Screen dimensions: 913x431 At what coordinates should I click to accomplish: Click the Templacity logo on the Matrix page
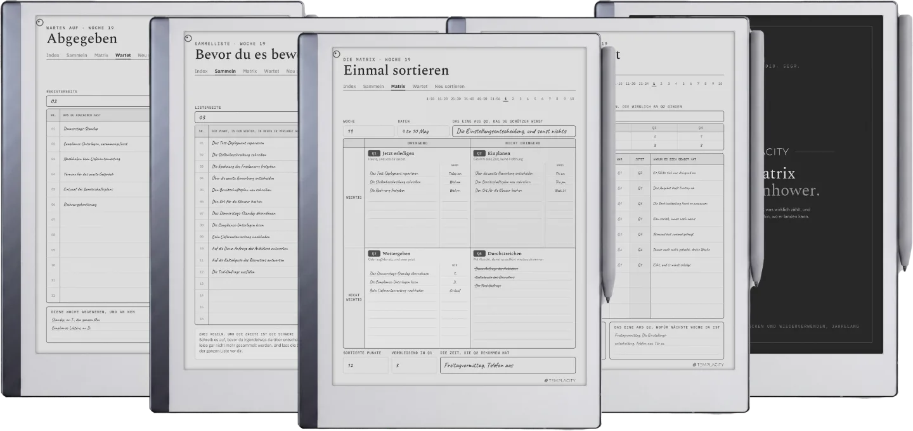(x=559, y=380)
